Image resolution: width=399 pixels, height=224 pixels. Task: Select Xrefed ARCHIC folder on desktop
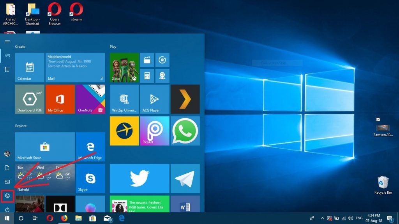tap(11, 14)
